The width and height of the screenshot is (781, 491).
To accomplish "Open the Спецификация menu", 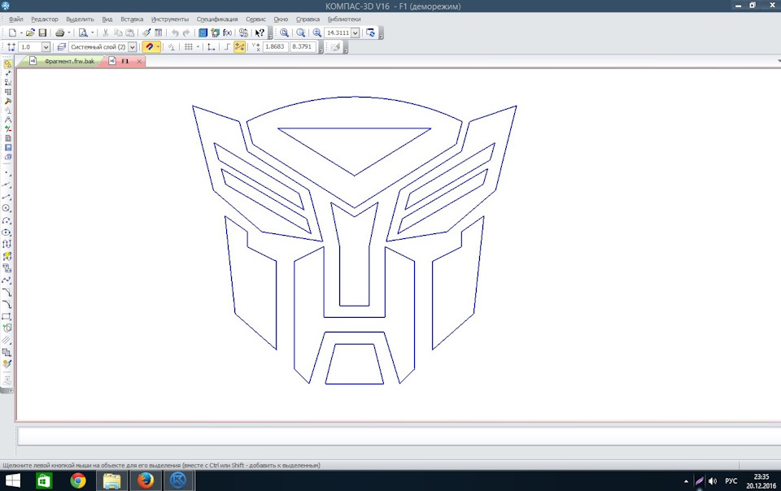I will [x=216, y=20].
